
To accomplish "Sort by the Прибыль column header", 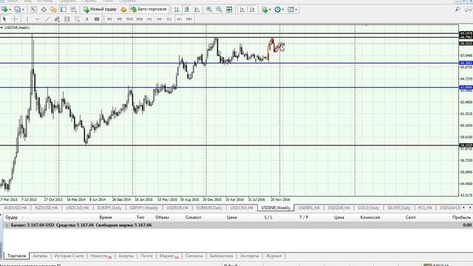I will (x=461, y=217).
